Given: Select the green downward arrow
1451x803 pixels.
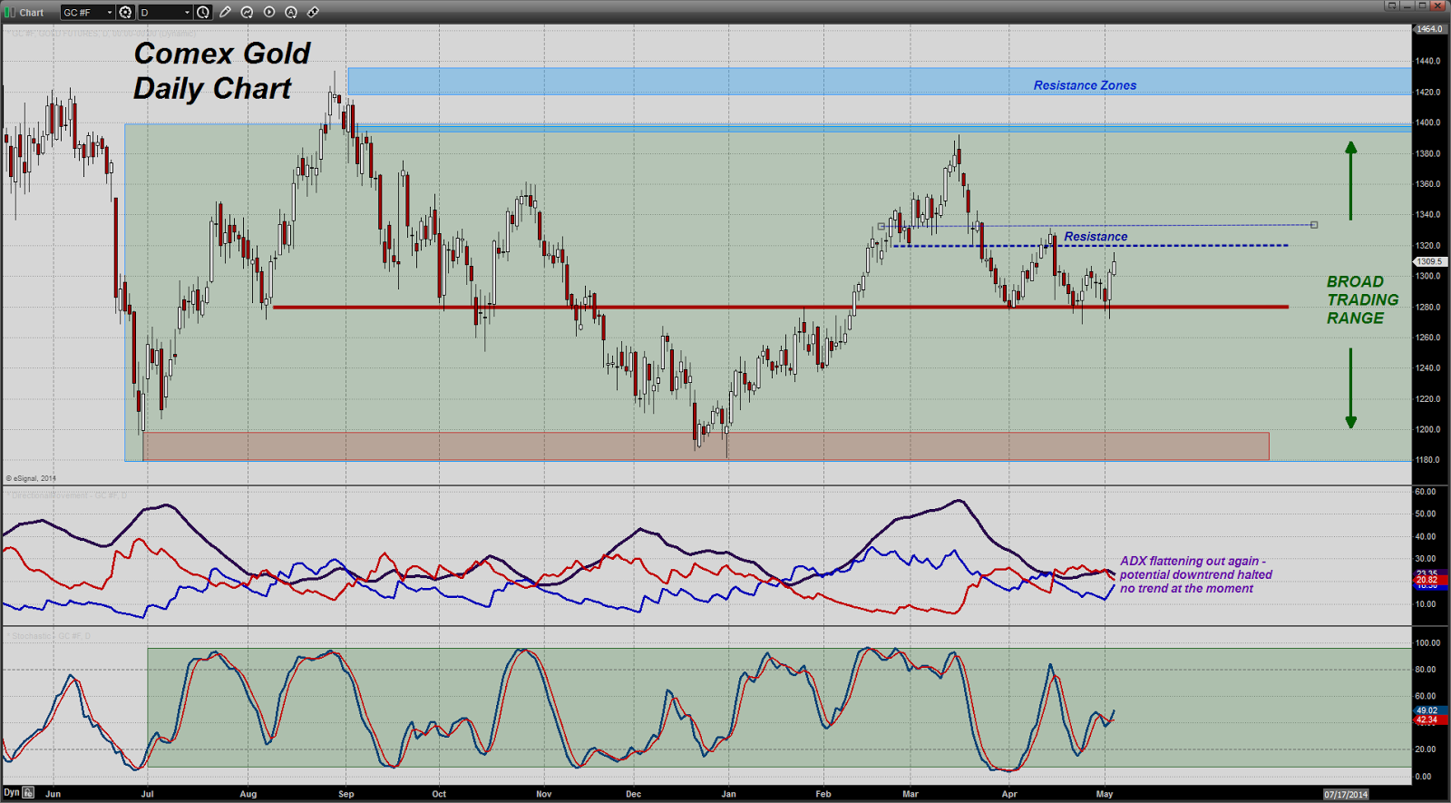Looking at the screenshot, I should pyautogui.click(x=1350, y=388).
